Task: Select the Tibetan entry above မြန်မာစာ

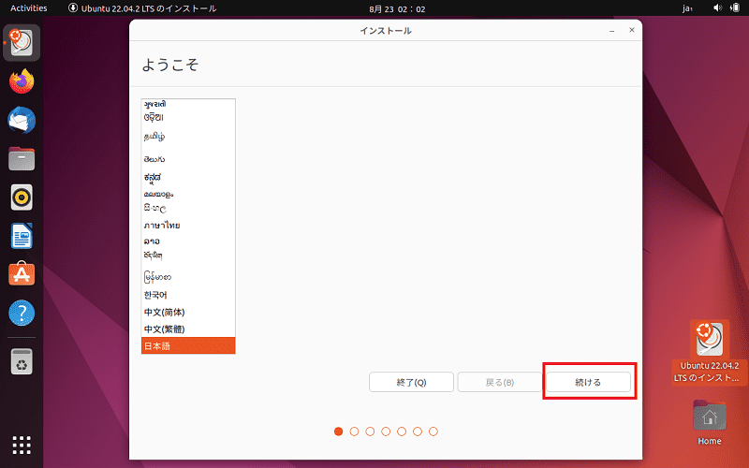Action: (188, 256)
